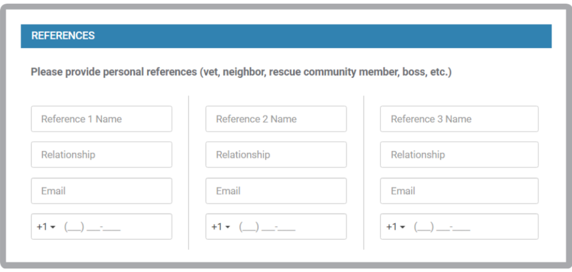Click the +1 code in Reference 2 phone
The image size is (572, 272).
tap(217, 227)
